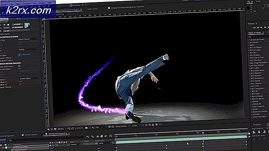Screen dimensions: 269x151
Task: Click the Effects & Presets search icon
Action: (x=250, y=37)
